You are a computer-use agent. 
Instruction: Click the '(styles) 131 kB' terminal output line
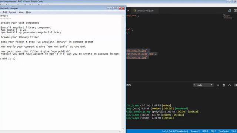(x=155, y=115)
